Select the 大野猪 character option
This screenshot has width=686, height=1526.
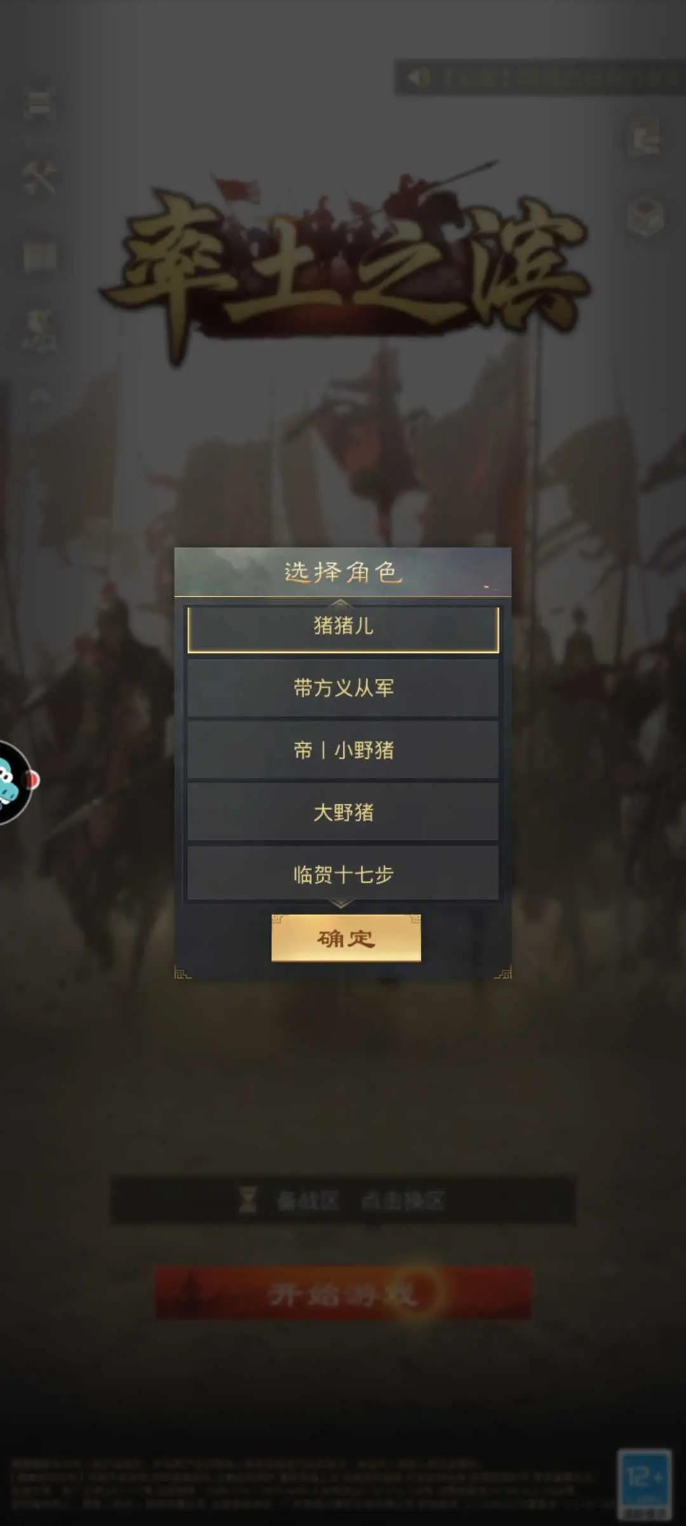(343, 812)
